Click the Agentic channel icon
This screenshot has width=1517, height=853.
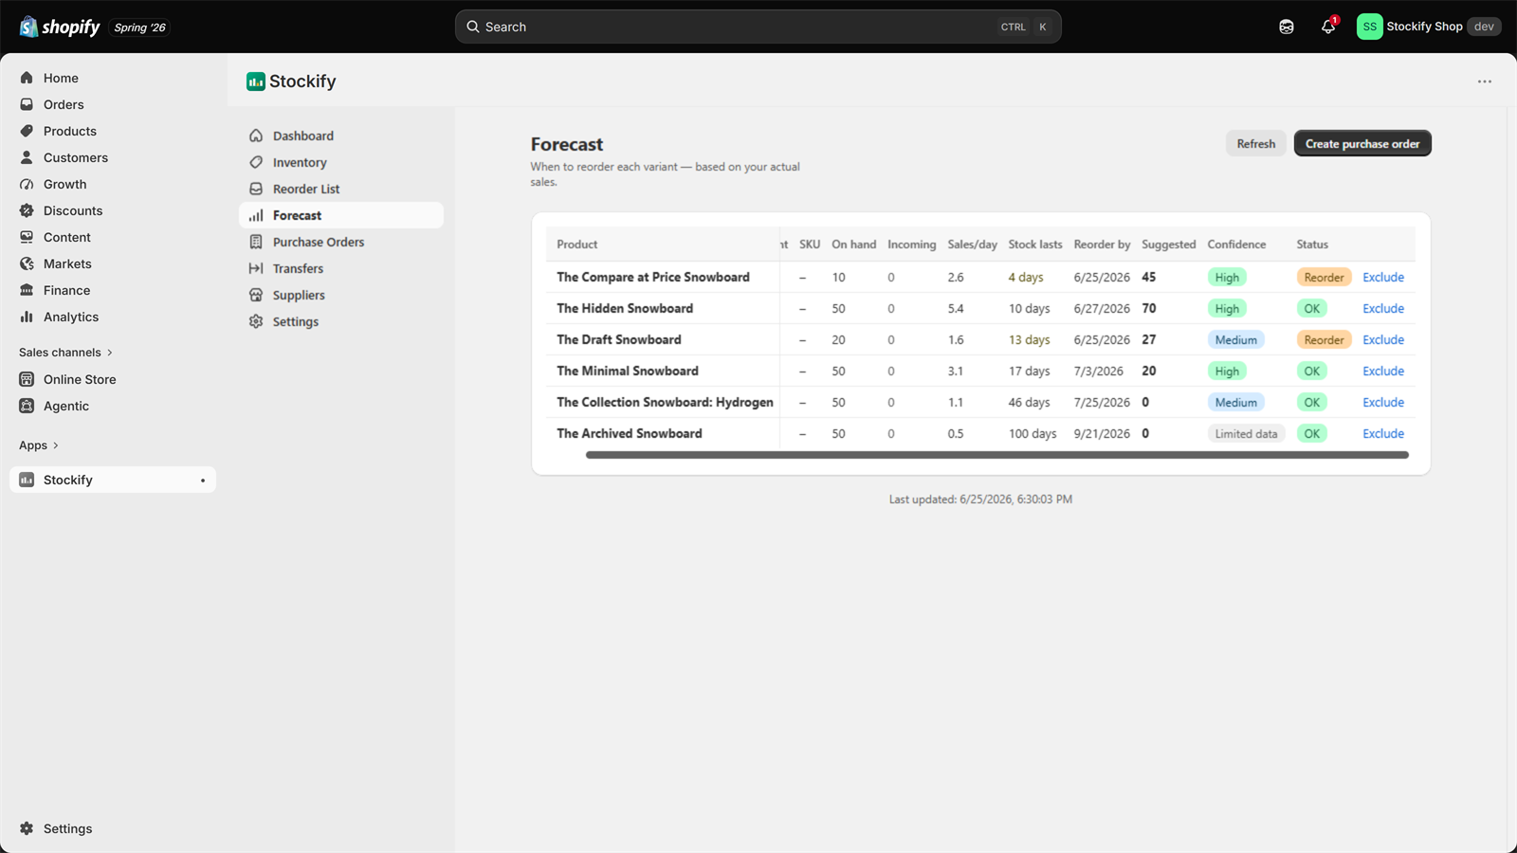(27, 406)
